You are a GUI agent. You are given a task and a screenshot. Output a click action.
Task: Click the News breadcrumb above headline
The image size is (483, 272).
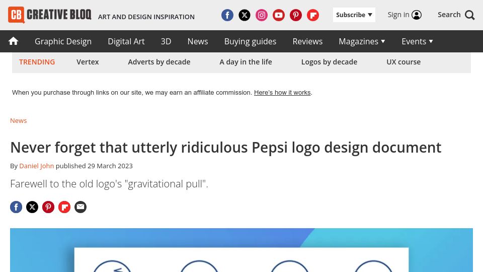point(19,120)
